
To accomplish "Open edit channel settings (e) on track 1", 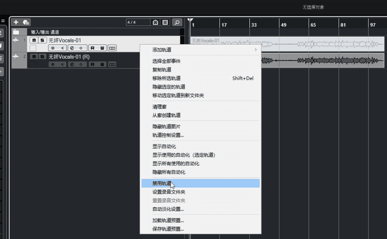I will click(x=72, y=48).
